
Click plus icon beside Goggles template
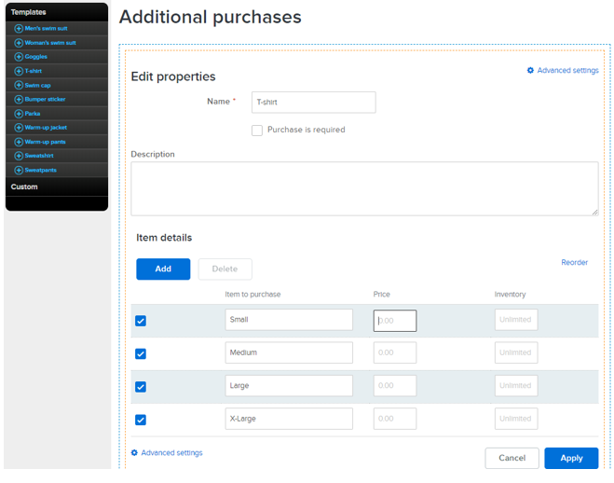click(19, 57)
